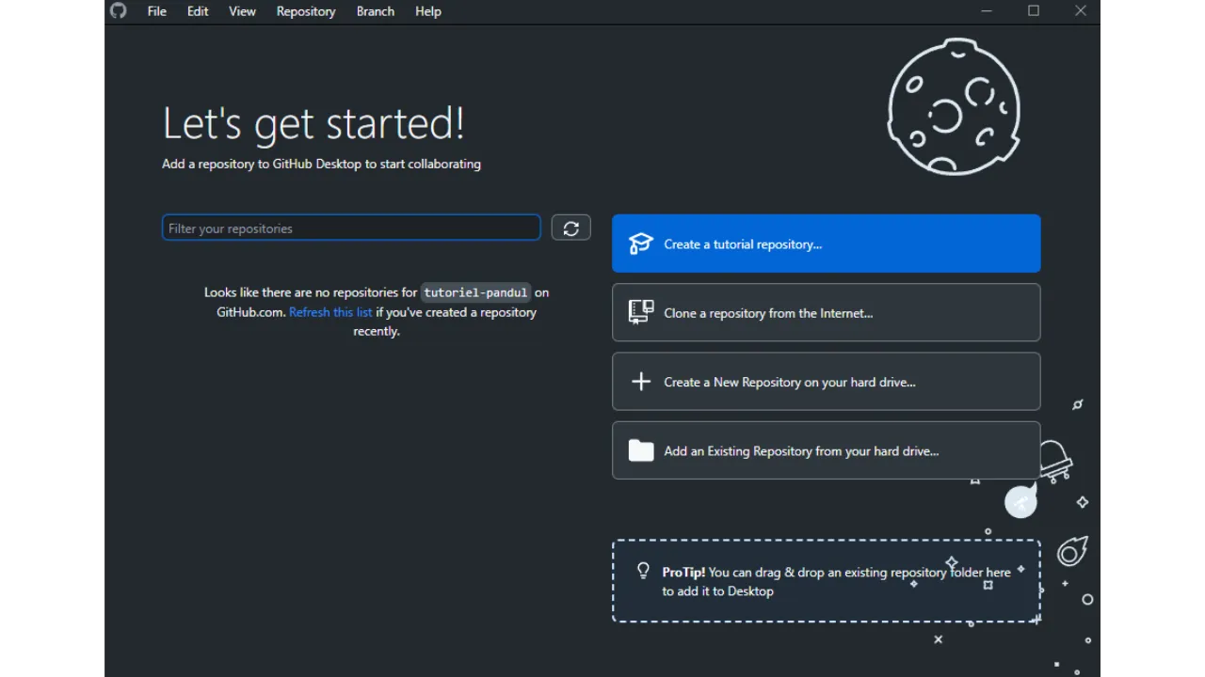Open the Branch menu

pyautogui.click(x=376, y=11)
